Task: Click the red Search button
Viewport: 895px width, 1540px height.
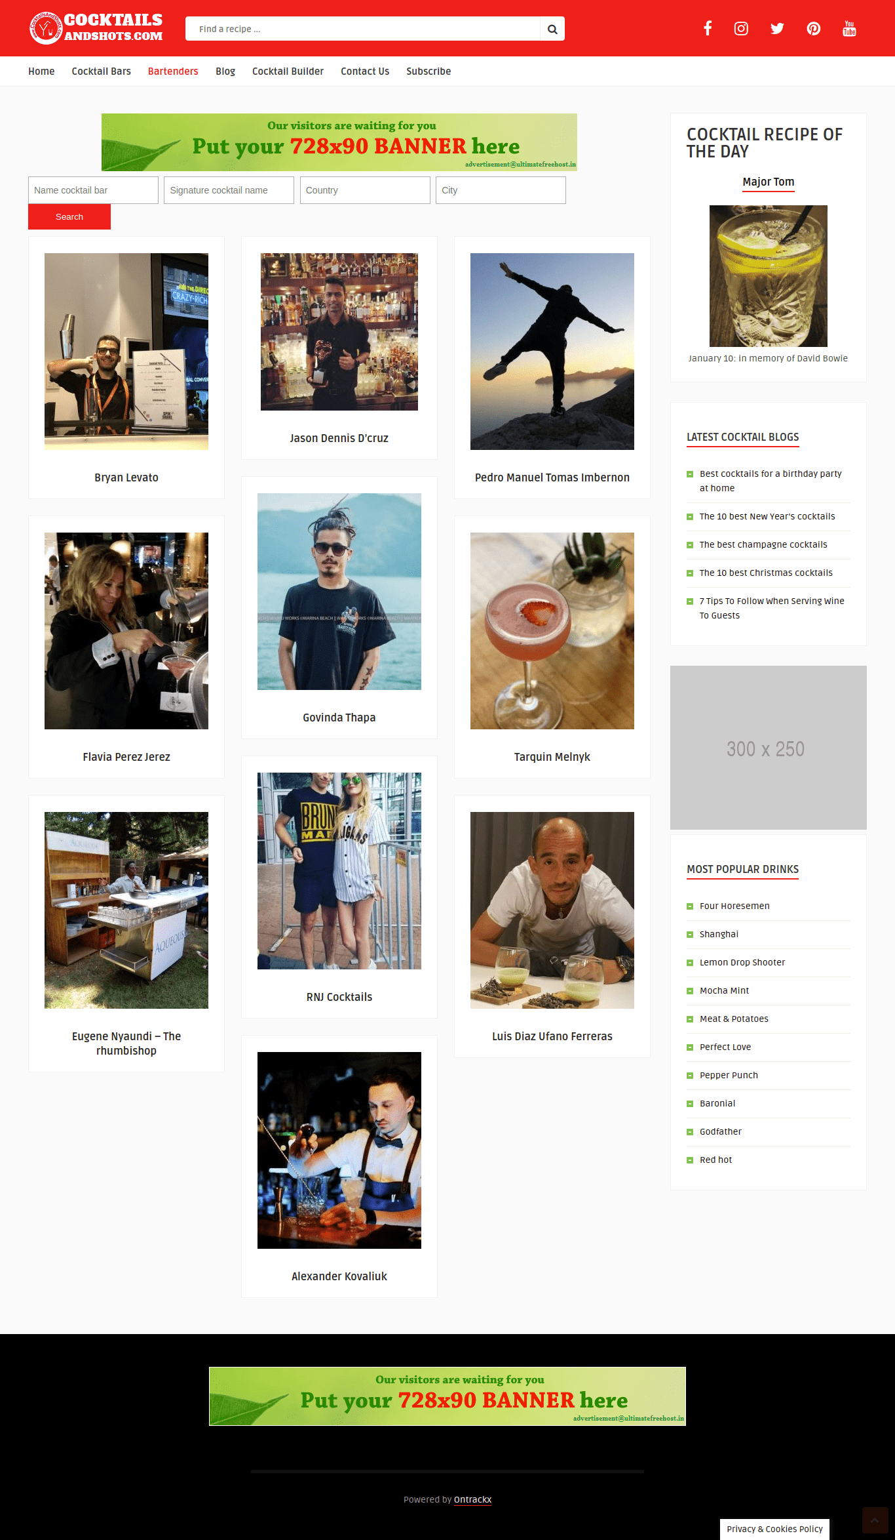Action: click(x=69, y=216)
